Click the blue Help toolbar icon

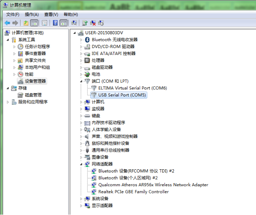55,23
